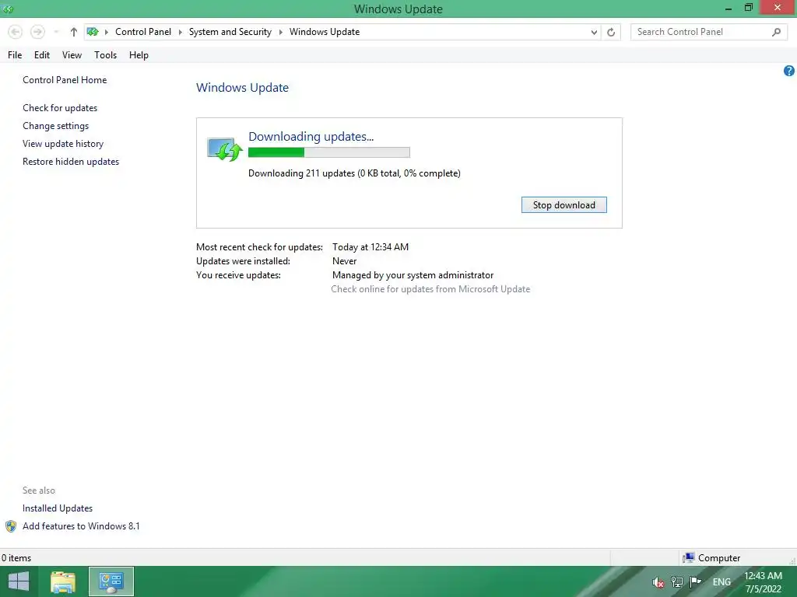Refresh the Windows Update page
The height and width of the screenshot is (597, 797).
[611, 33]
